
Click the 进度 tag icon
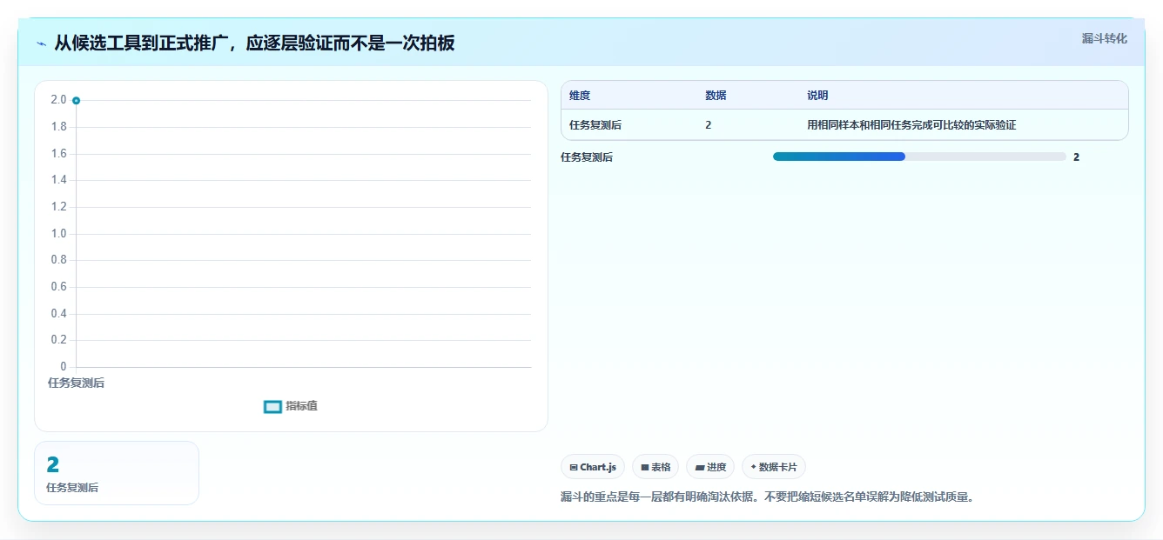point(699,468)
